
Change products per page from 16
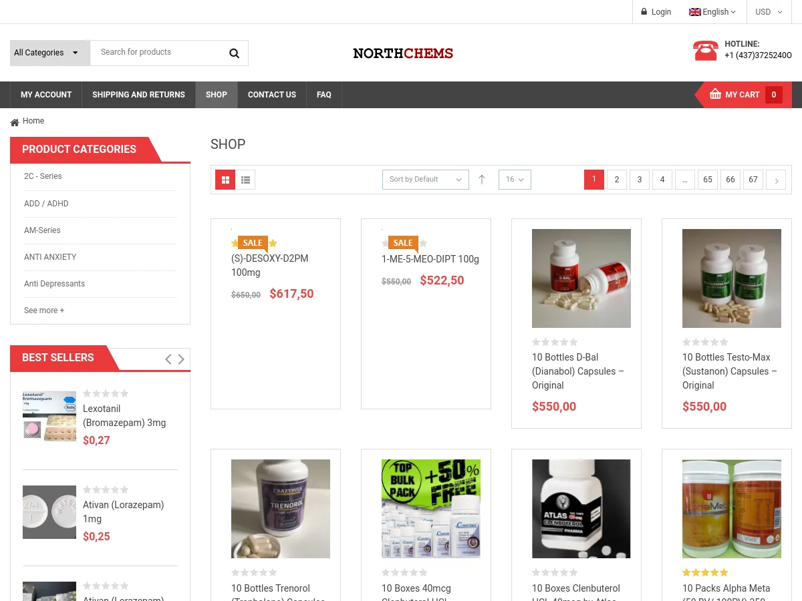point(515,179)
